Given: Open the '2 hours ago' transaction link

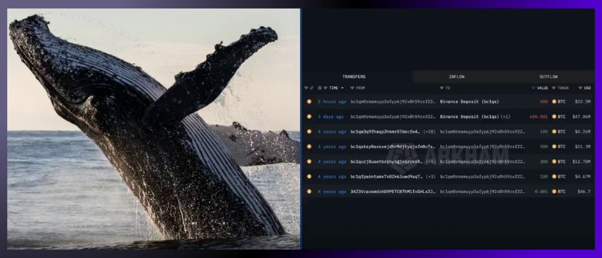Looking at the screenshot, I should pyautogui.click(x=332, y=102).
